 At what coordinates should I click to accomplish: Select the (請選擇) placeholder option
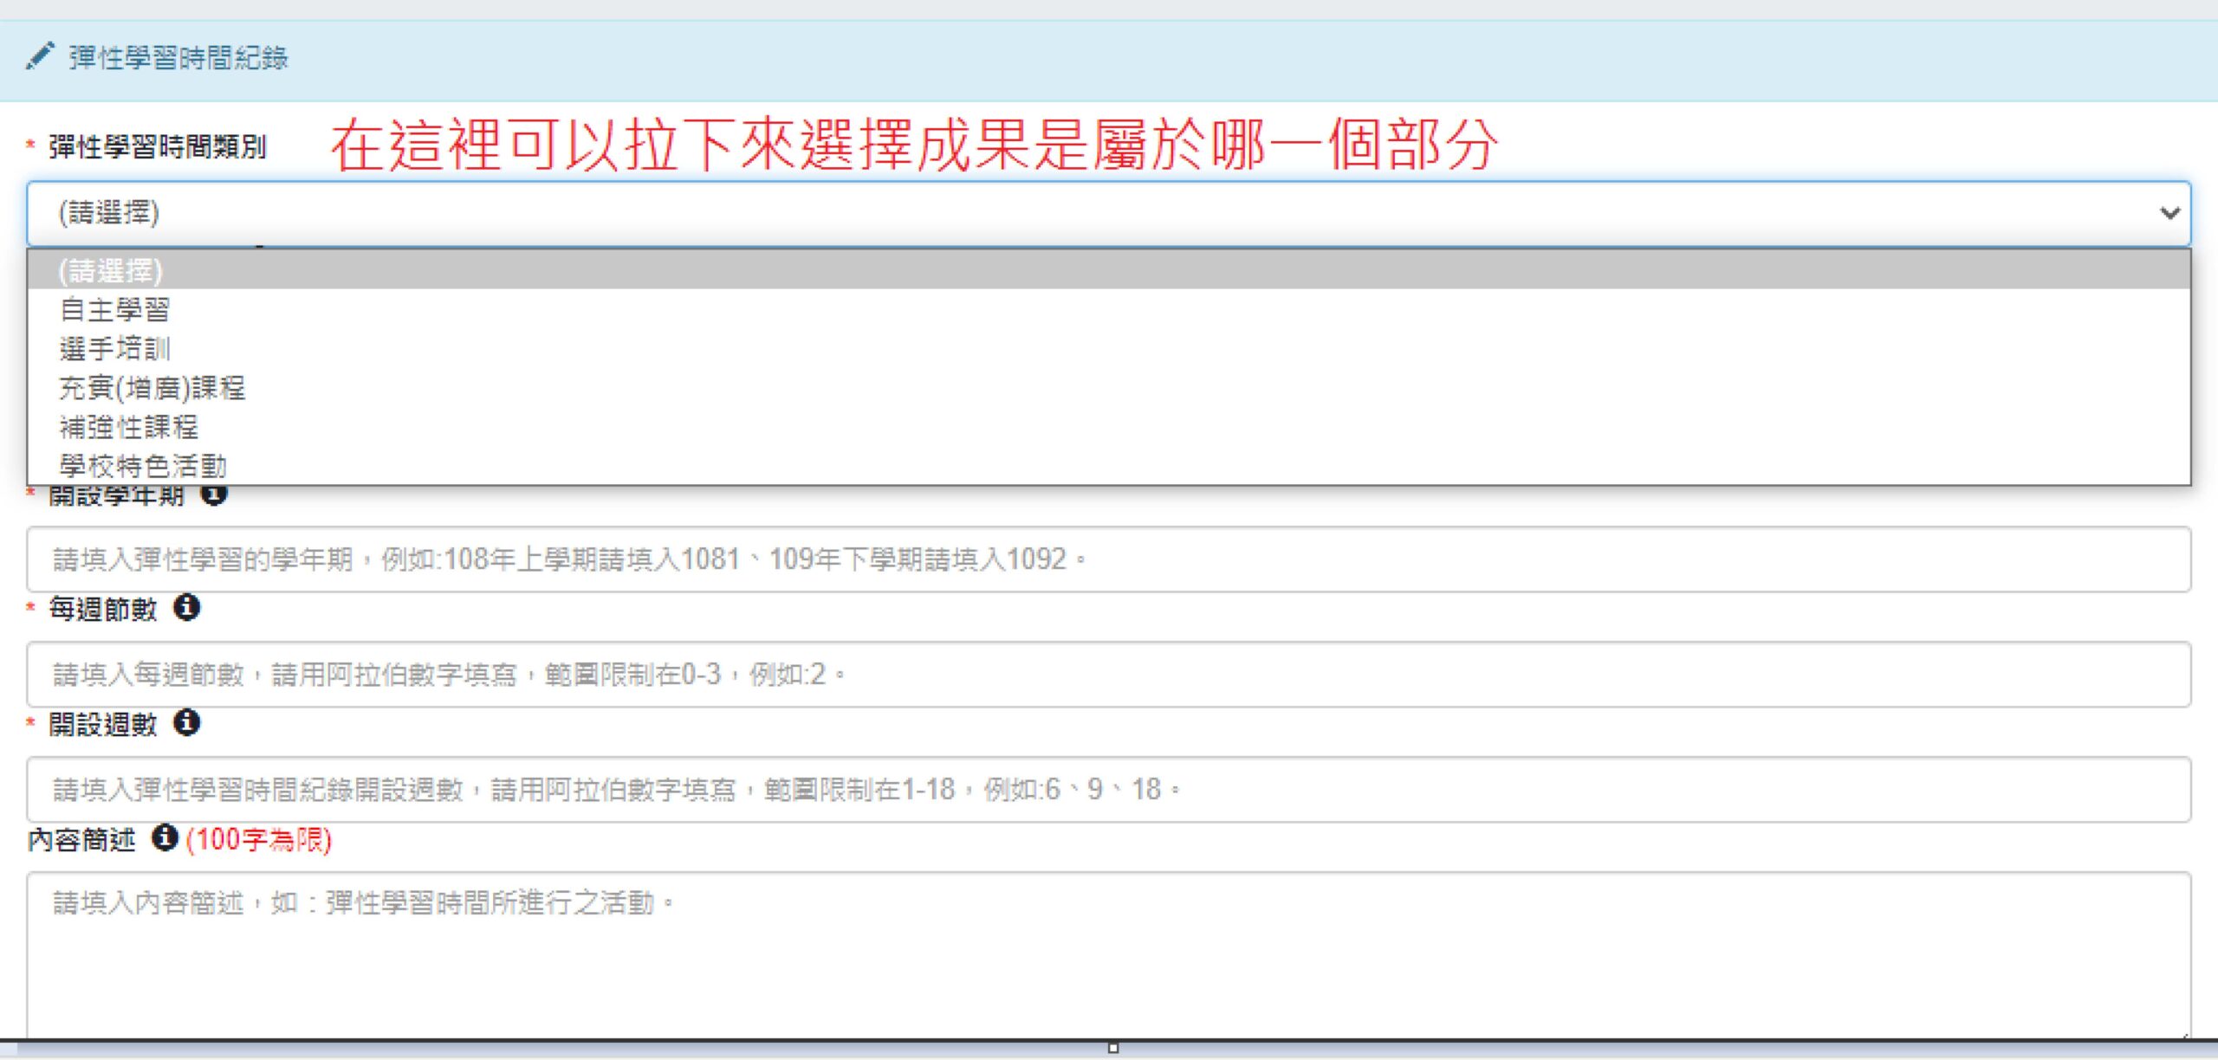click(x=1108, y=270)
